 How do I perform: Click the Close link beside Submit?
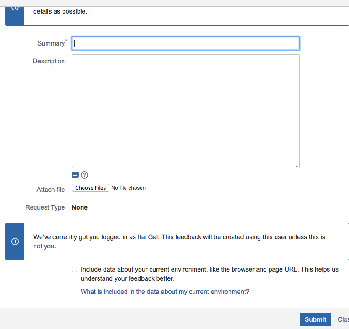[x=343, y=319]
